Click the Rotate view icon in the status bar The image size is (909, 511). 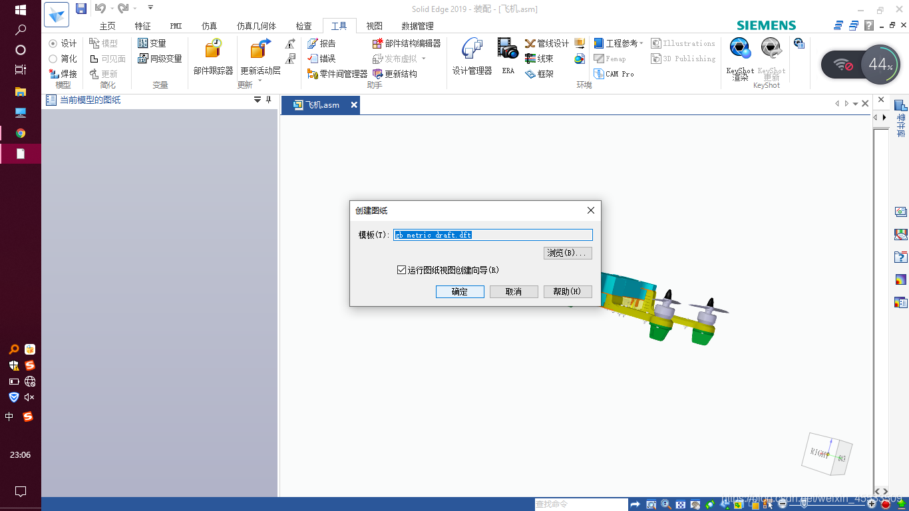click(710, 505)
